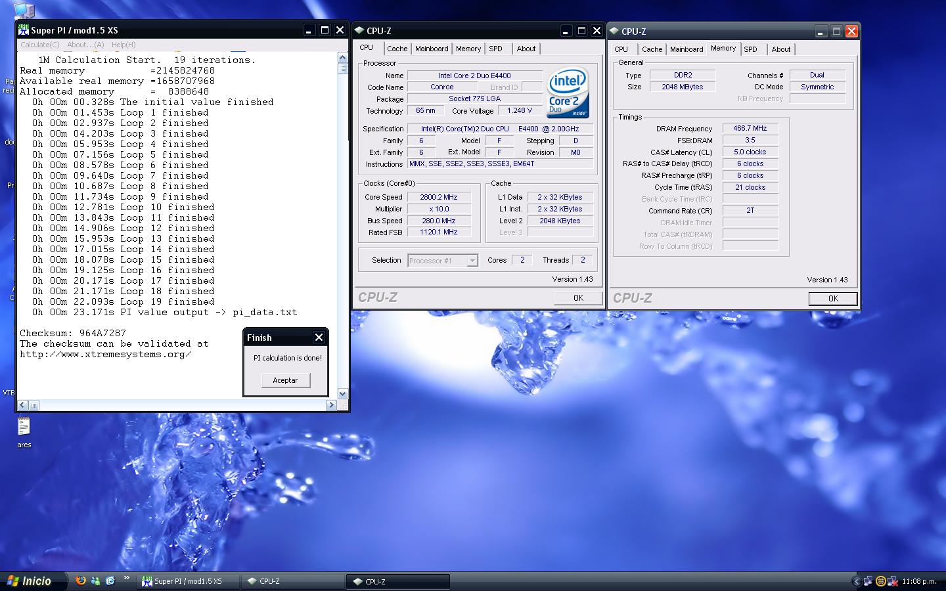
Task: Open About tab in right CPU-Z window
Action: [781, 49]
